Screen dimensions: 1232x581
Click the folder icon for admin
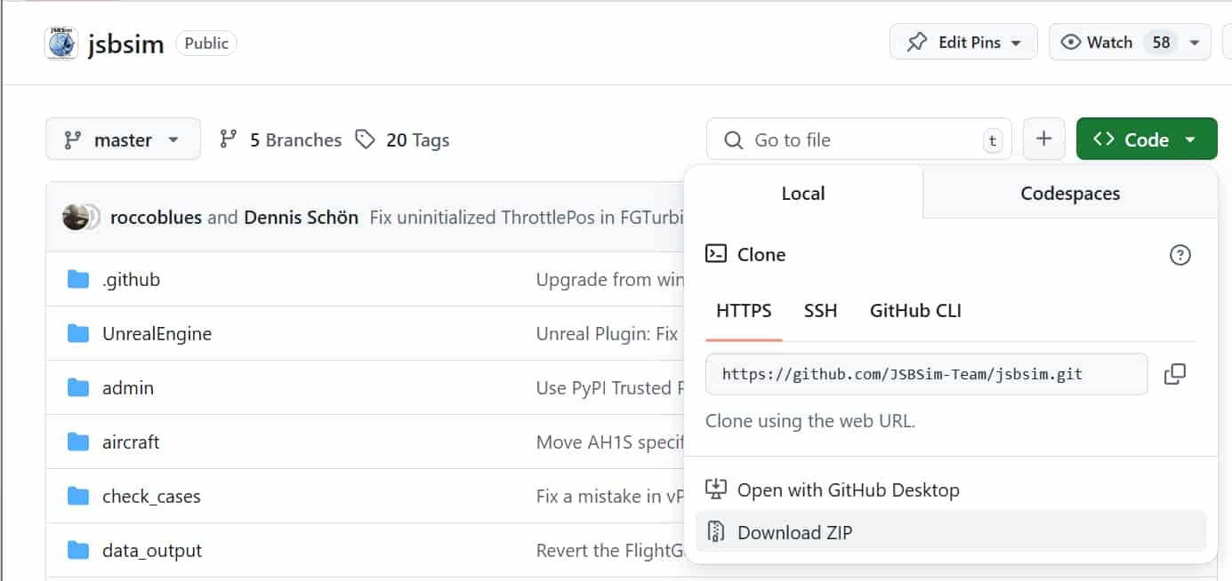pyautogui.click(x=78, y=388)
